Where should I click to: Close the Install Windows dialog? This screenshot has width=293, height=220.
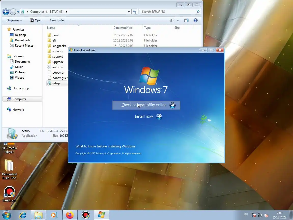[220, 50]
